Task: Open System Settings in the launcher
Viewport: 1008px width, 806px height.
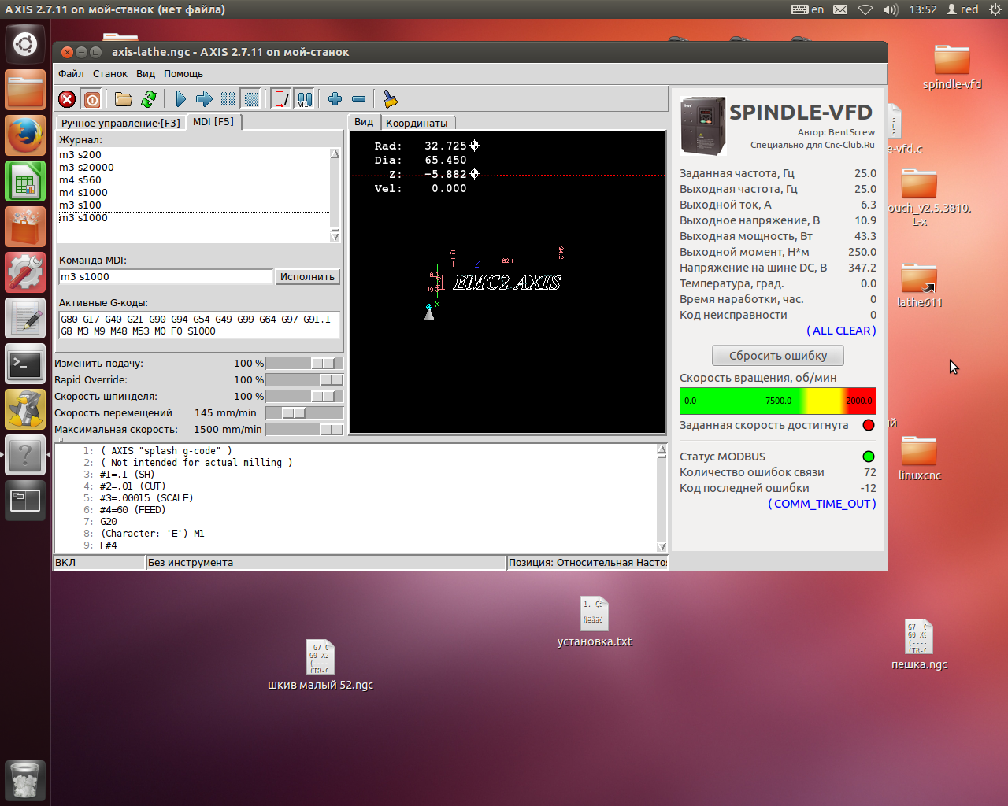Action: (25, 272)
